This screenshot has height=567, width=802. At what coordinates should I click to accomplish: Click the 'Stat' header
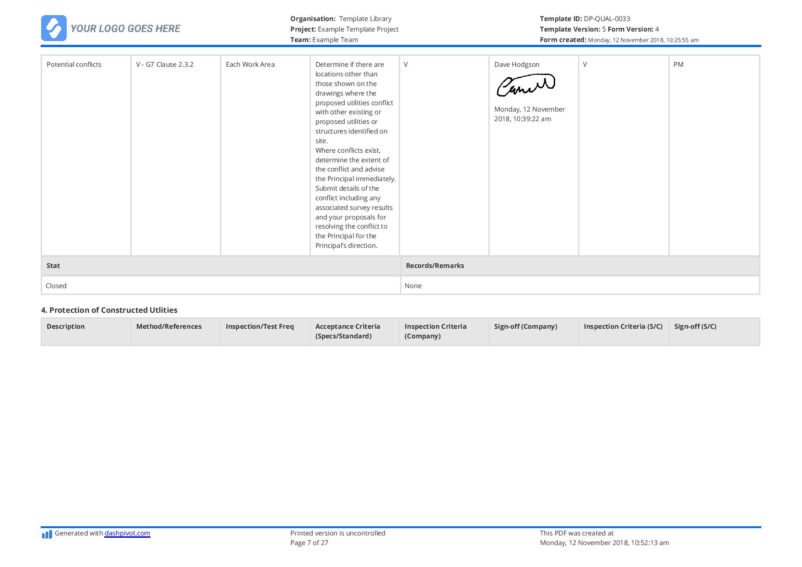tap(221, 266)
